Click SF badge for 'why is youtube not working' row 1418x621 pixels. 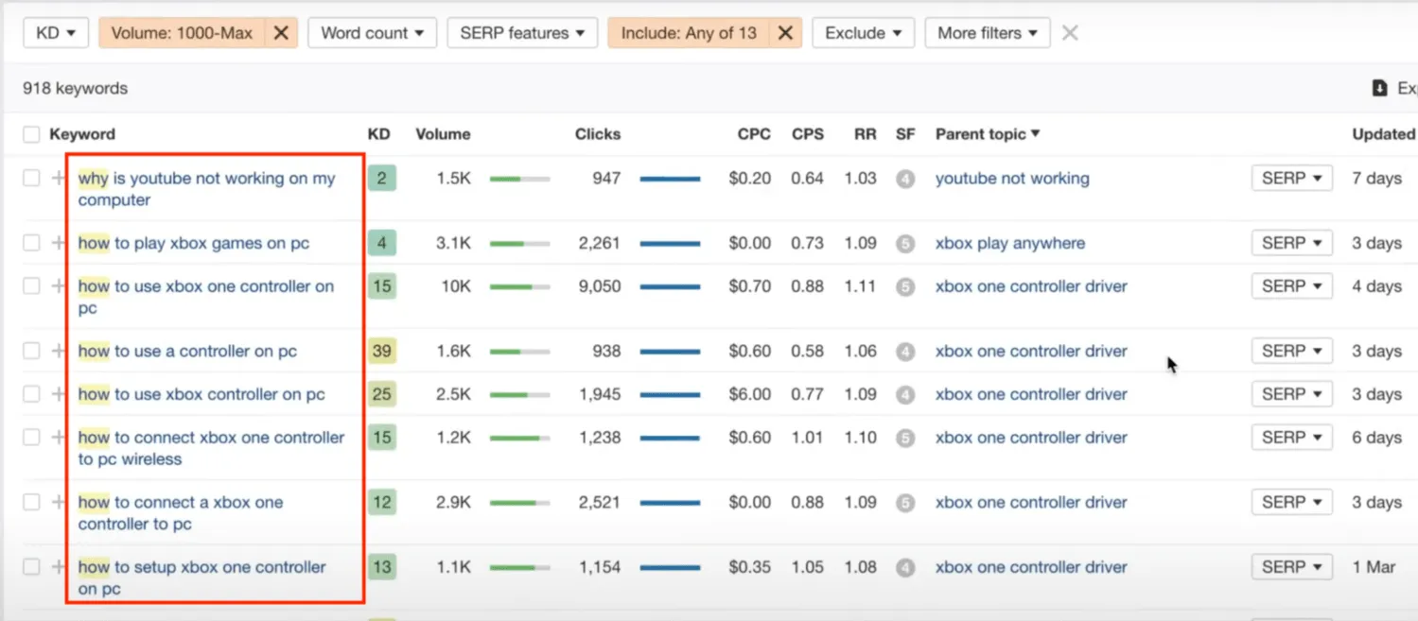click(x=905, y=179)
